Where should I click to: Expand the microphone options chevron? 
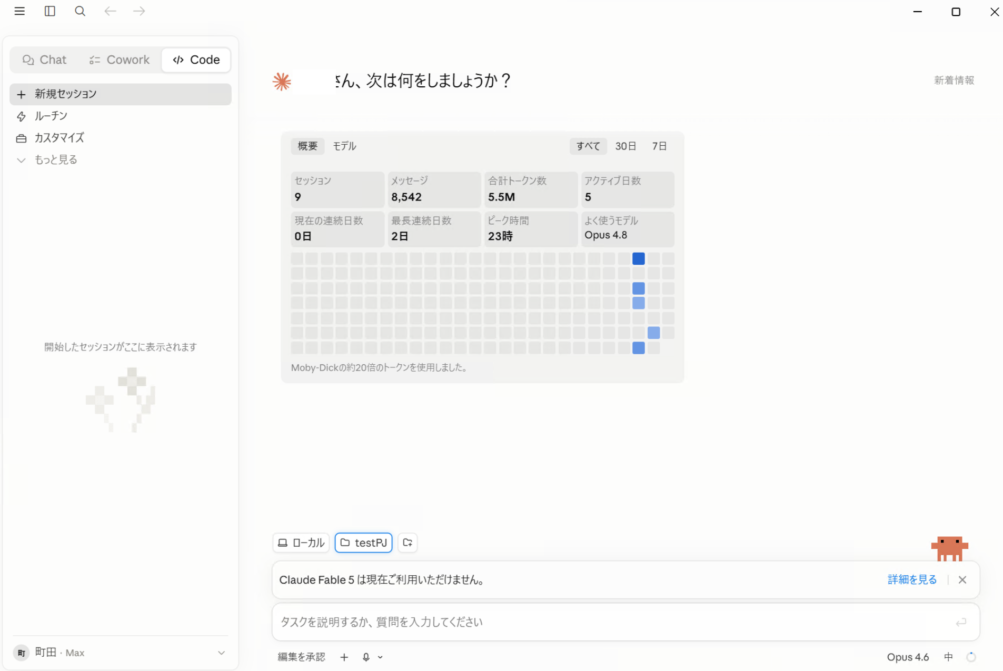[x=380, y=657]
